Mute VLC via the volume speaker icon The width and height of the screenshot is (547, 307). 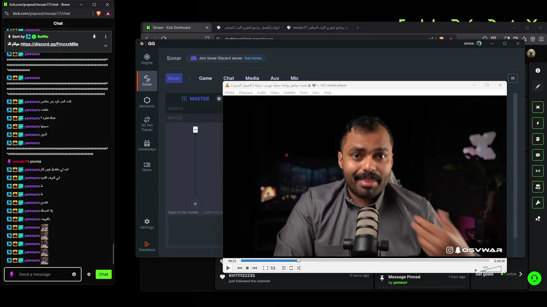[476, 270]
